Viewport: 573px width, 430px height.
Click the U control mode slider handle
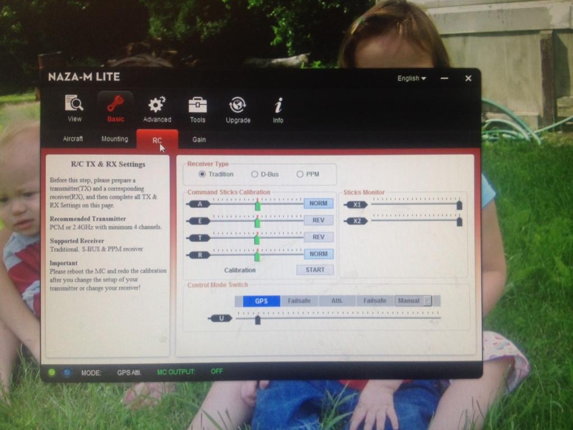click(x=258, y=320)
